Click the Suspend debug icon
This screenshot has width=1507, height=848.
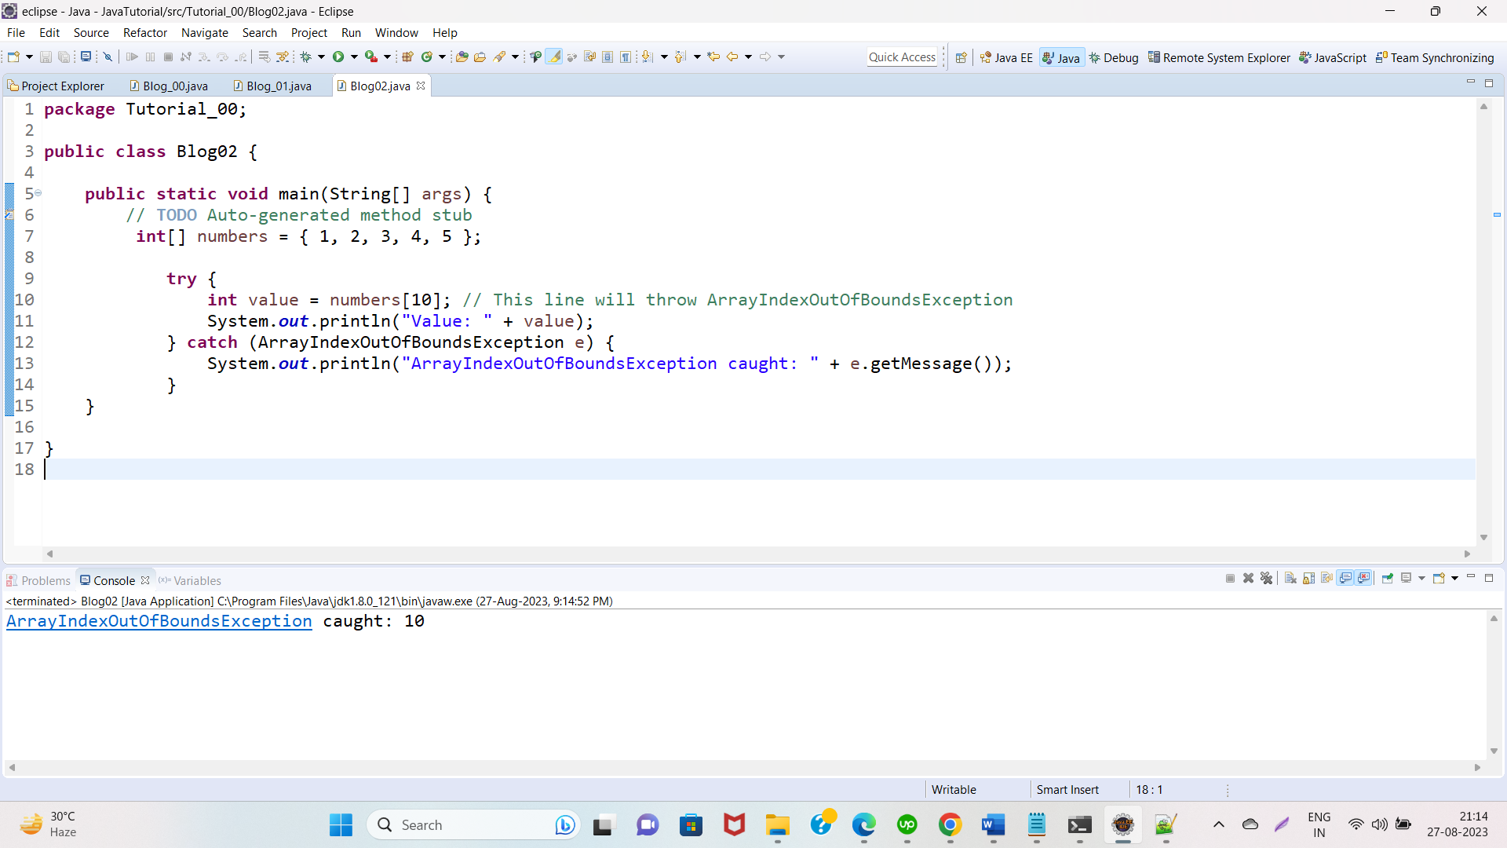coord(150,57)
